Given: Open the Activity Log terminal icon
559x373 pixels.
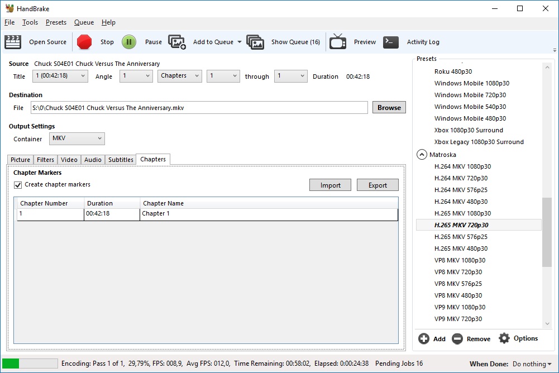Looking at the screenshot, I should click(x=391, y=42).
